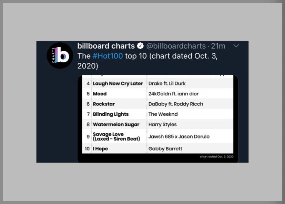The image size is (285, 204).
Task: Expand the tweet options chevron
Action: tap(236, 45)
